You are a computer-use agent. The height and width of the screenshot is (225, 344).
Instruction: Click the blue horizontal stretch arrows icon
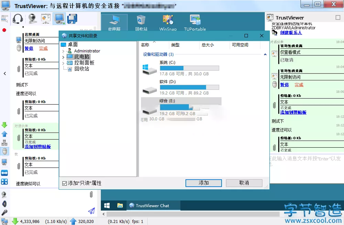(x=4, y=173)
